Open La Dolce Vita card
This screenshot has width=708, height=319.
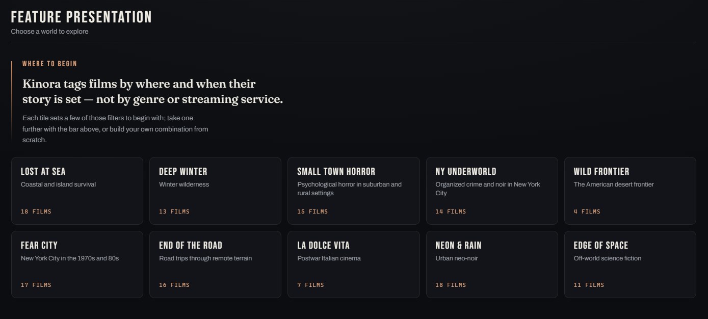tap(354, 264)
